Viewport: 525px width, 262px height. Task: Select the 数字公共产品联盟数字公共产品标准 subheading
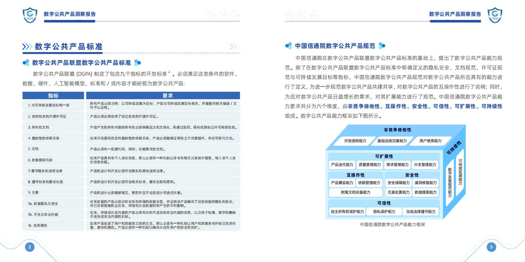(x=81, y=63)
